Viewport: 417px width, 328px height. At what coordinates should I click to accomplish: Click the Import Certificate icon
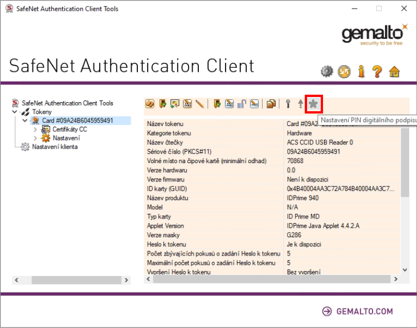point(175,104)
